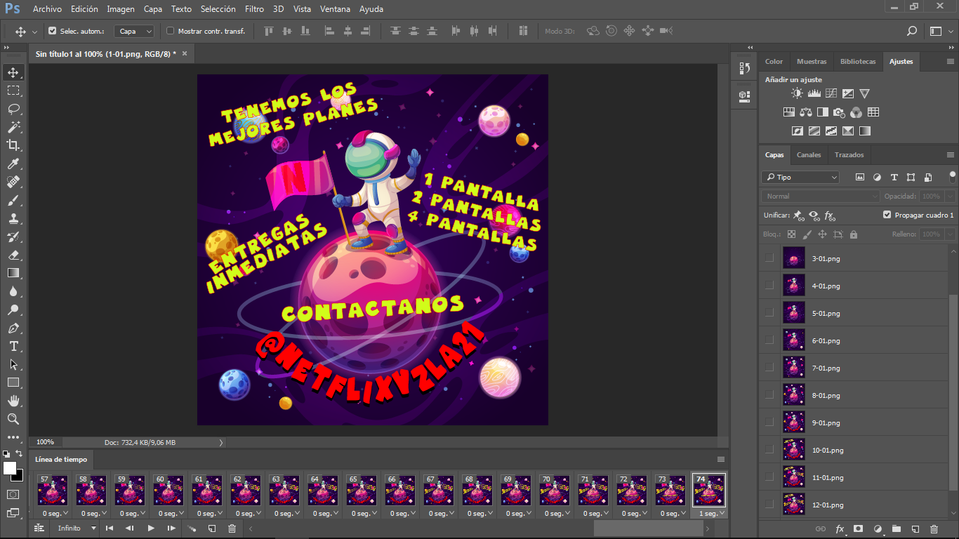The height and width of the screenshot is (539, 959).
Task: Open the Layers panel options menu
Action: (x=951, y=154)
